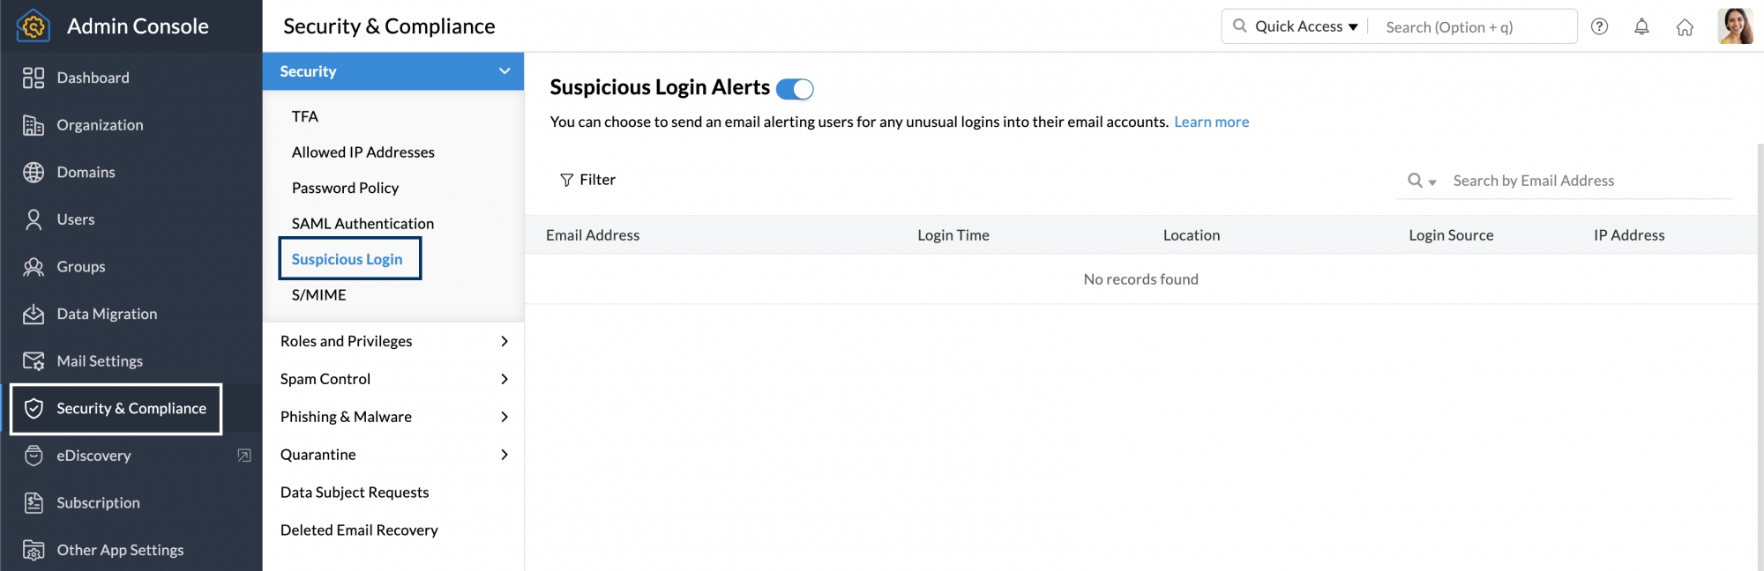Screen dimensions: 1764x571
Task: Disable the Suspicious Login Alerts toggle
Action: (795, 89)
